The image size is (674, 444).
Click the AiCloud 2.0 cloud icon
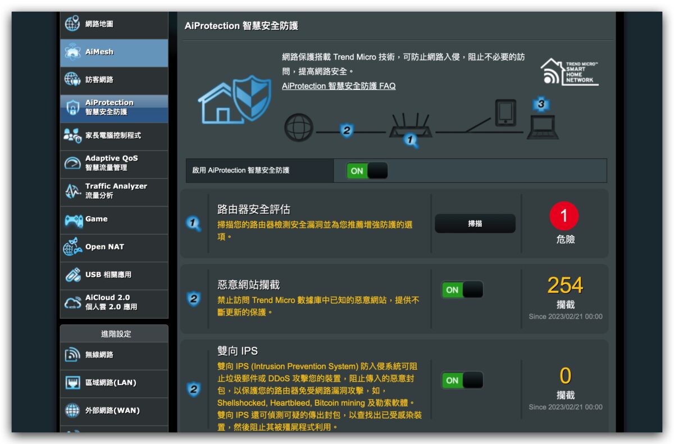click(72, 303)
